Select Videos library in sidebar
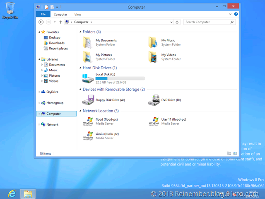 tap(53, 81)
